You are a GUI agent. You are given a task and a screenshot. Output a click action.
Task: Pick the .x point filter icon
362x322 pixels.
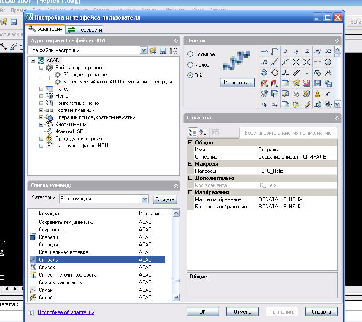286,51
